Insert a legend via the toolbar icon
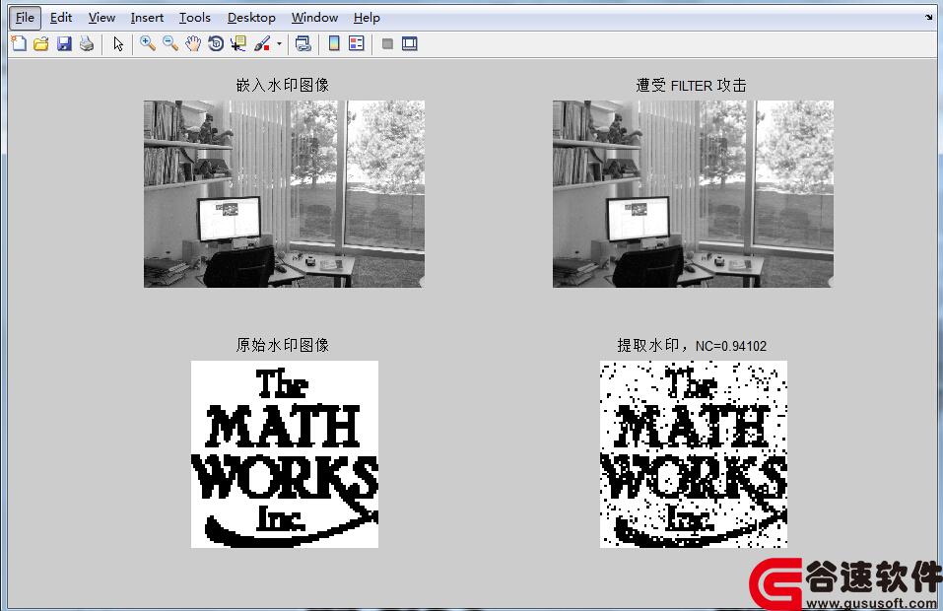 pyautogui.click(x=357, y=43)
